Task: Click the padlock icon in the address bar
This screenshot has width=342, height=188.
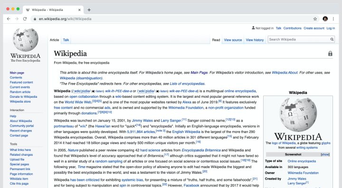Action: [35, 19]
